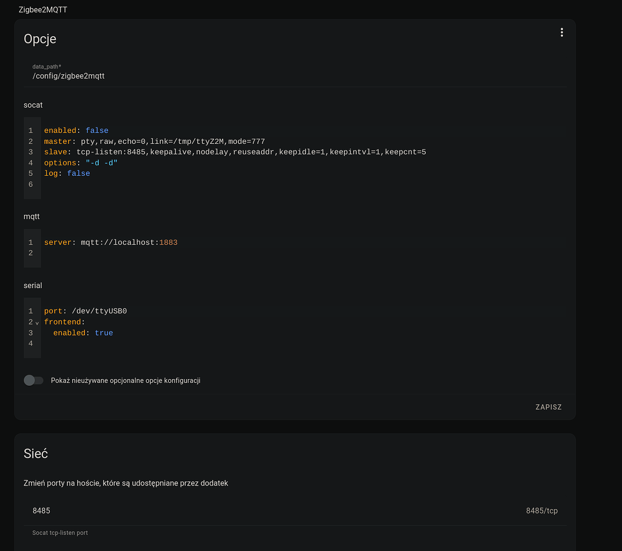
Task: Click the frontend 'enabled: true' line
Action: click(x=83, y=333)
